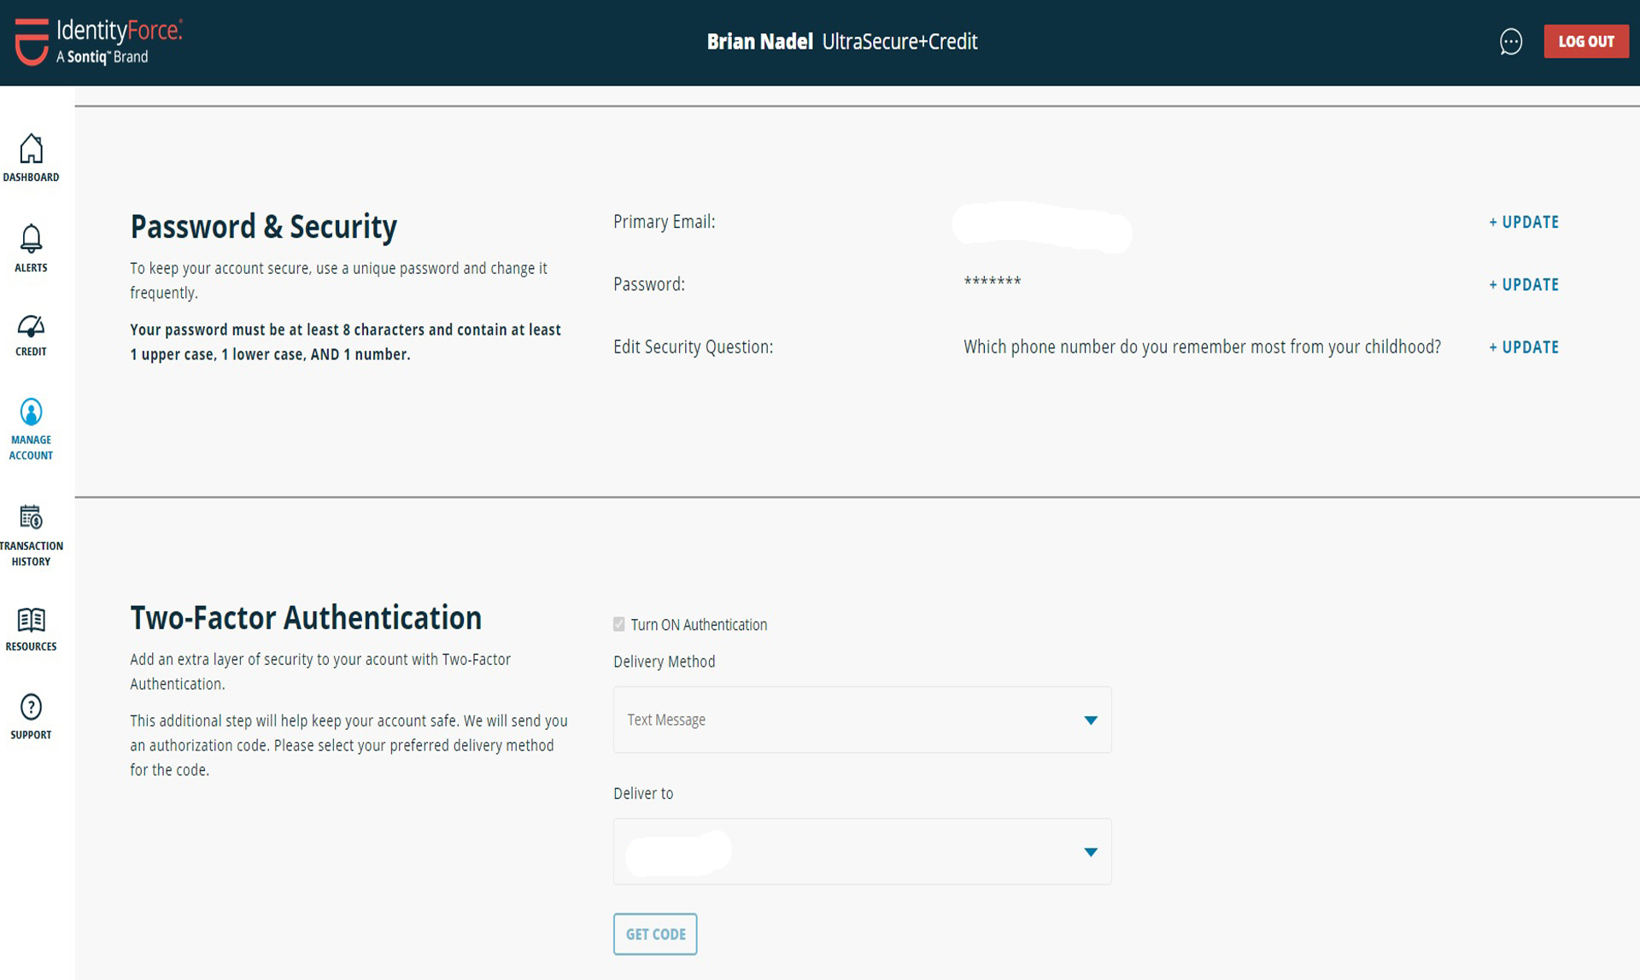Click the Brian Nadel account name

[x=759, y=41]
